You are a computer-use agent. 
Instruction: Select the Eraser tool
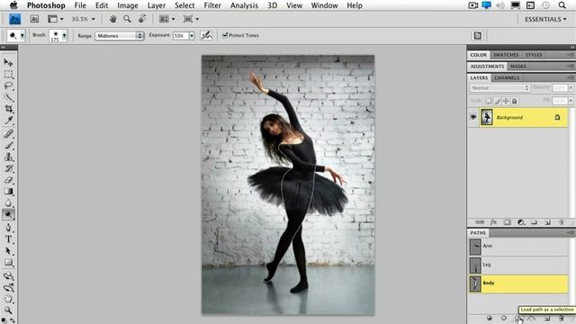[x=8, y=180]
